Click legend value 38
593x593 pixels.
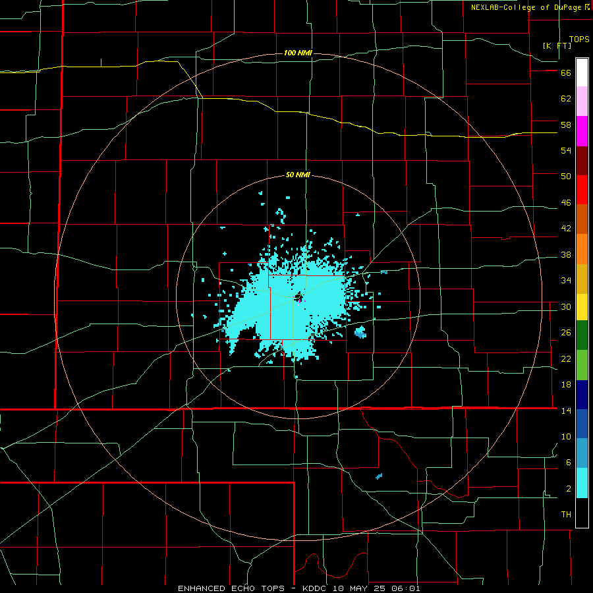(566, 255)
